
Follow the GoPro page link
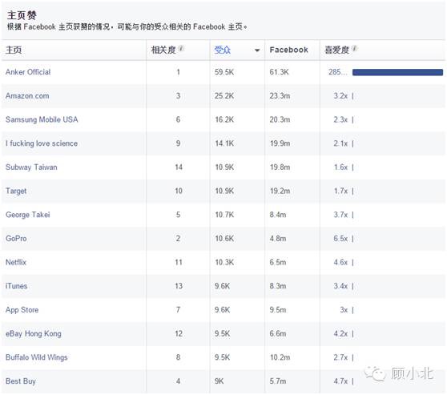16,239
